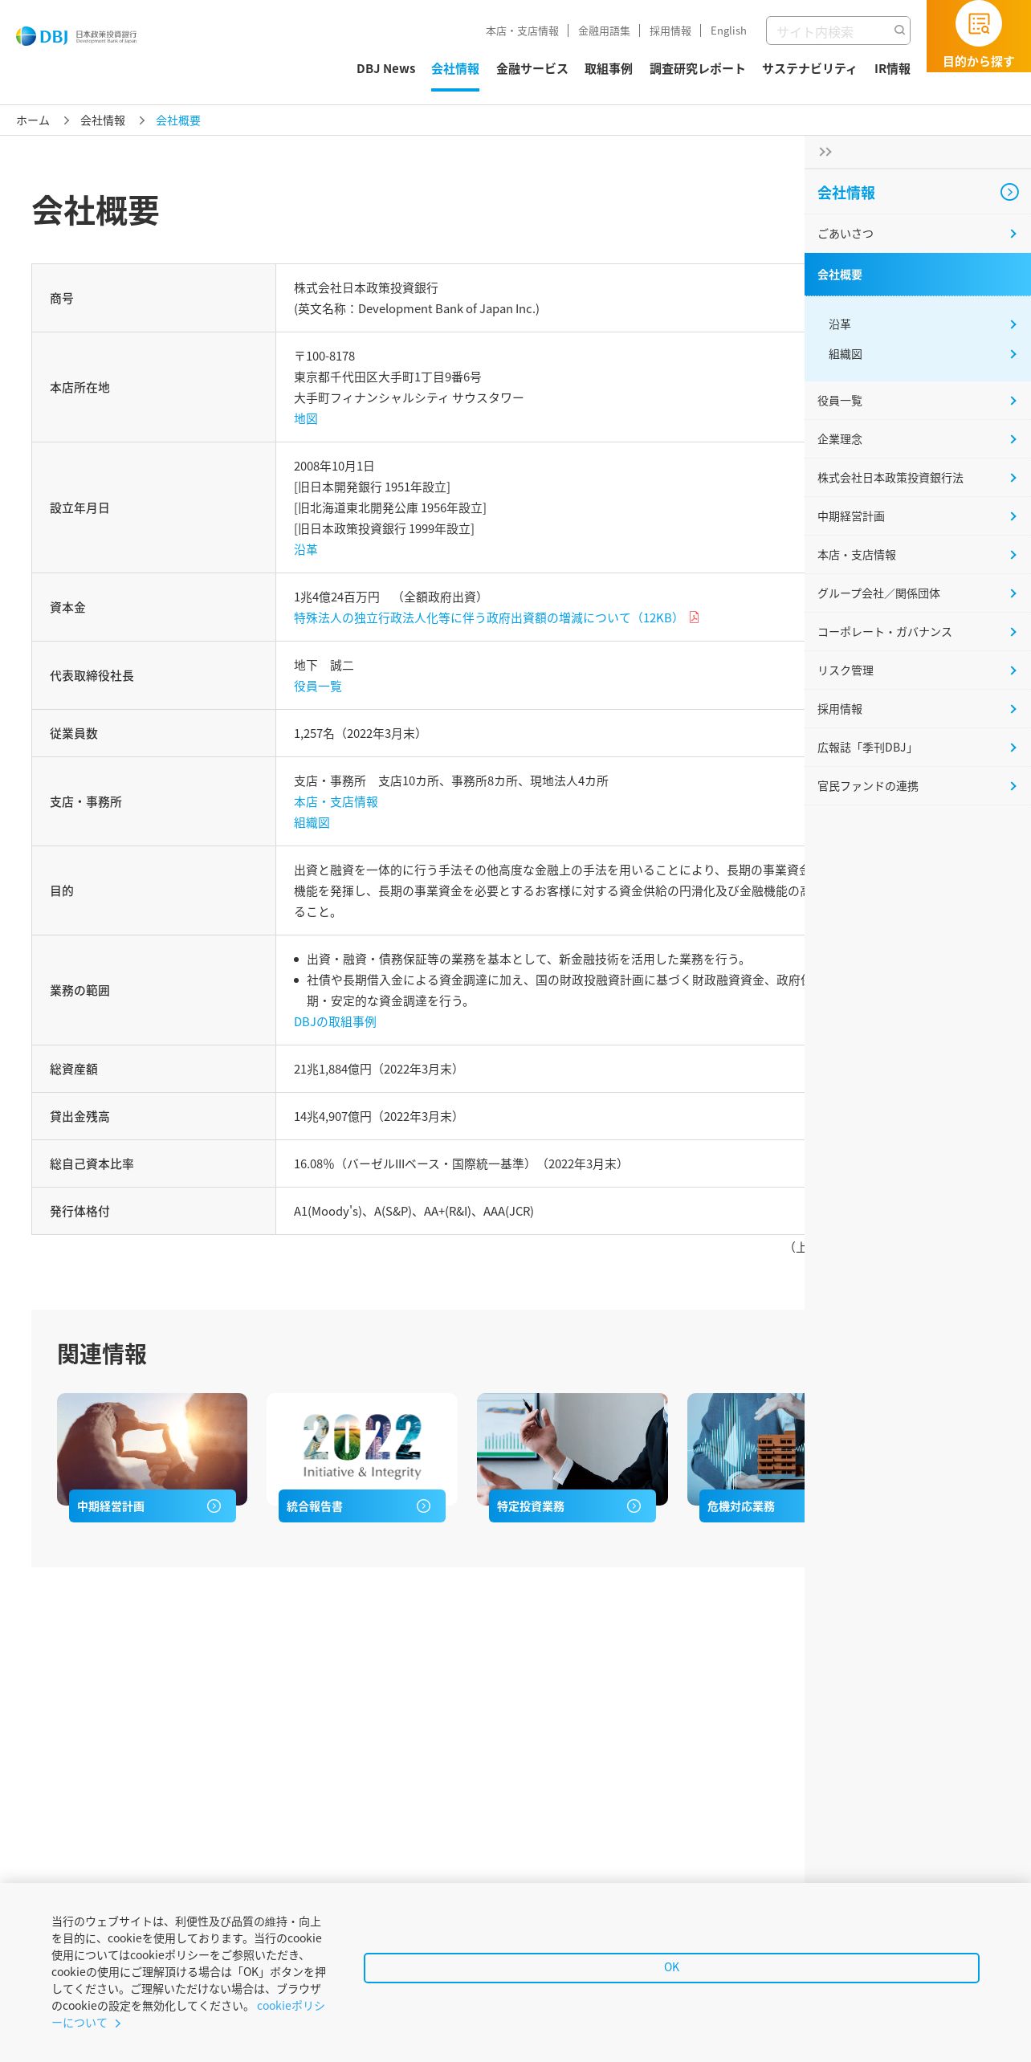Click circled arrow beside 会社情報 sidebar heading
Viewport: 1031px width, 2062px height.
click(x=1009, y=192)
